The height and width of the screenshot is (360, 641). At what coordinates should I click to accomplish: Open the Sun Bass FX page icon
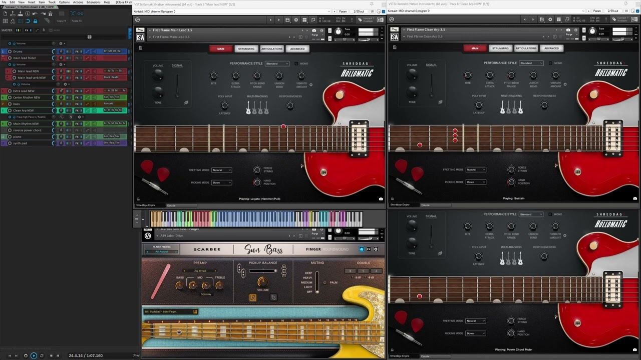pyautogui.click(x=369, y=249)
